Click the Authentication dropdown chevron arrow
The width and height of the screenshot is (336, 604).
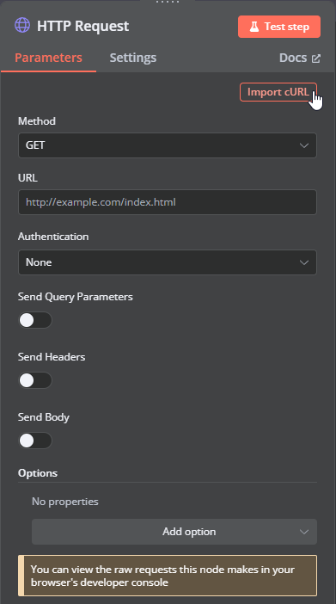(304, 262)
